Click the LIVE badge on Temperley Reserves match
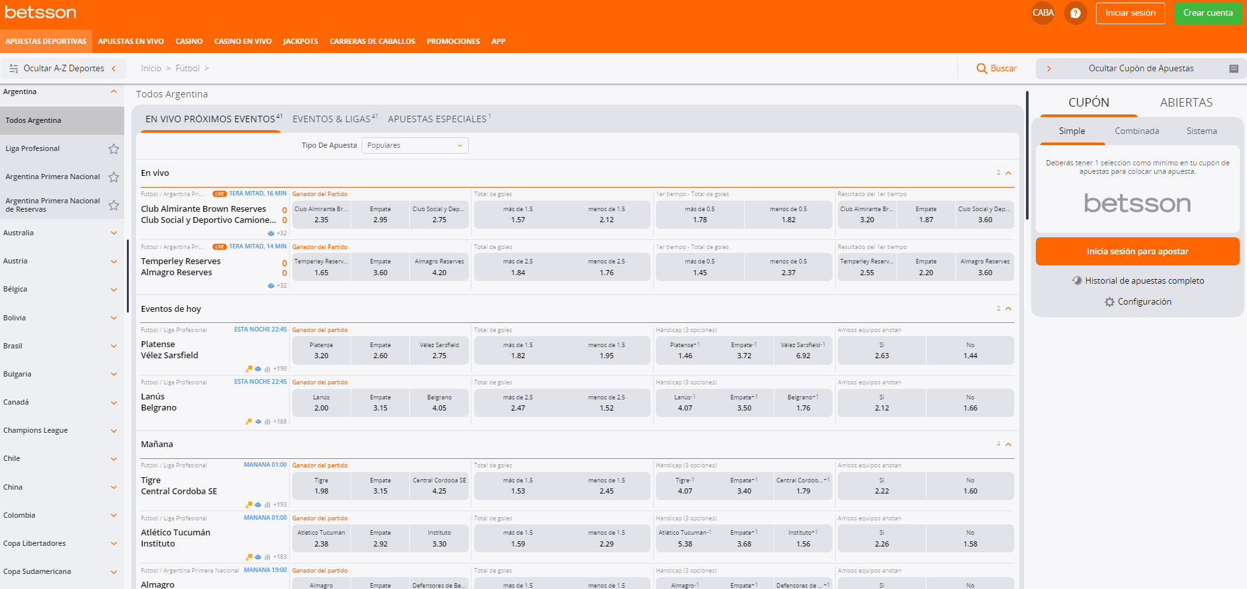This screenshot has height=589, width=1247. pos(220,247)
